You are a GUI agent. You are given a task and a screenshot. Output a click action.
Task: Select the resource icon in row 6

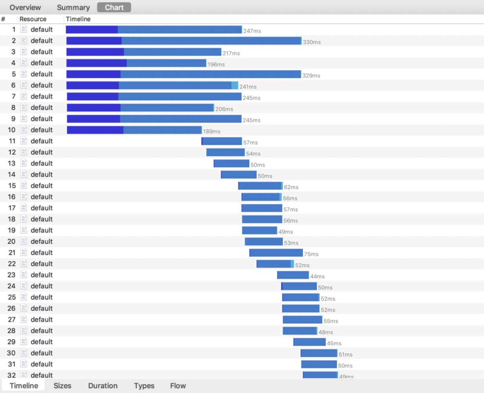[24, 85]
